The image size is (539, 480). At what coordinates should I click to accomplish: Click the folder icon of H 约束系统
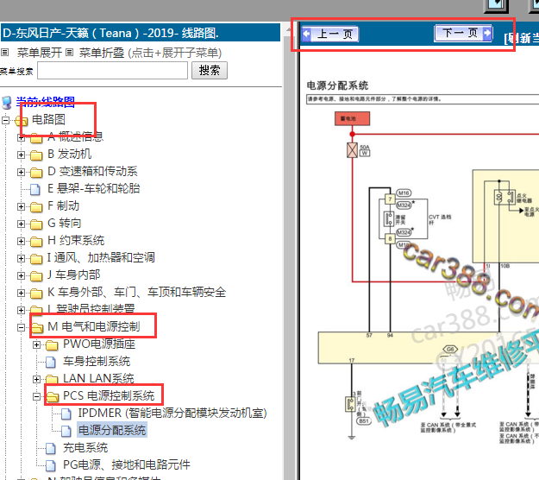[36, 242]
